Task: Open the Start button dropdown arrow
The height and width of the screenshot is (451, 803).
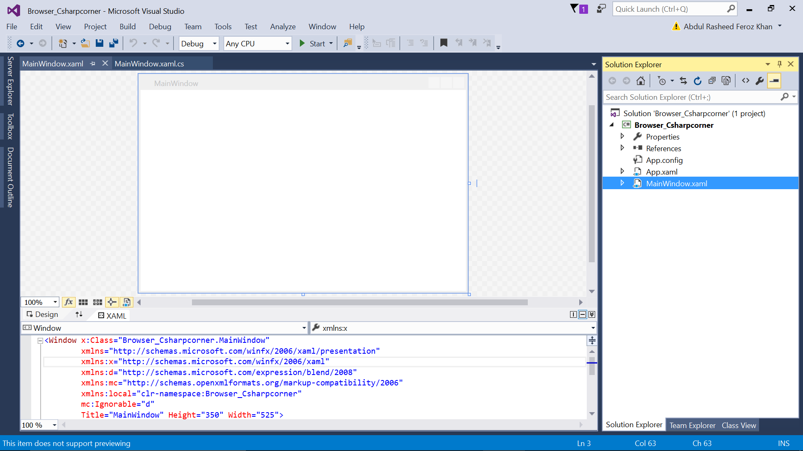Action: 331,43
